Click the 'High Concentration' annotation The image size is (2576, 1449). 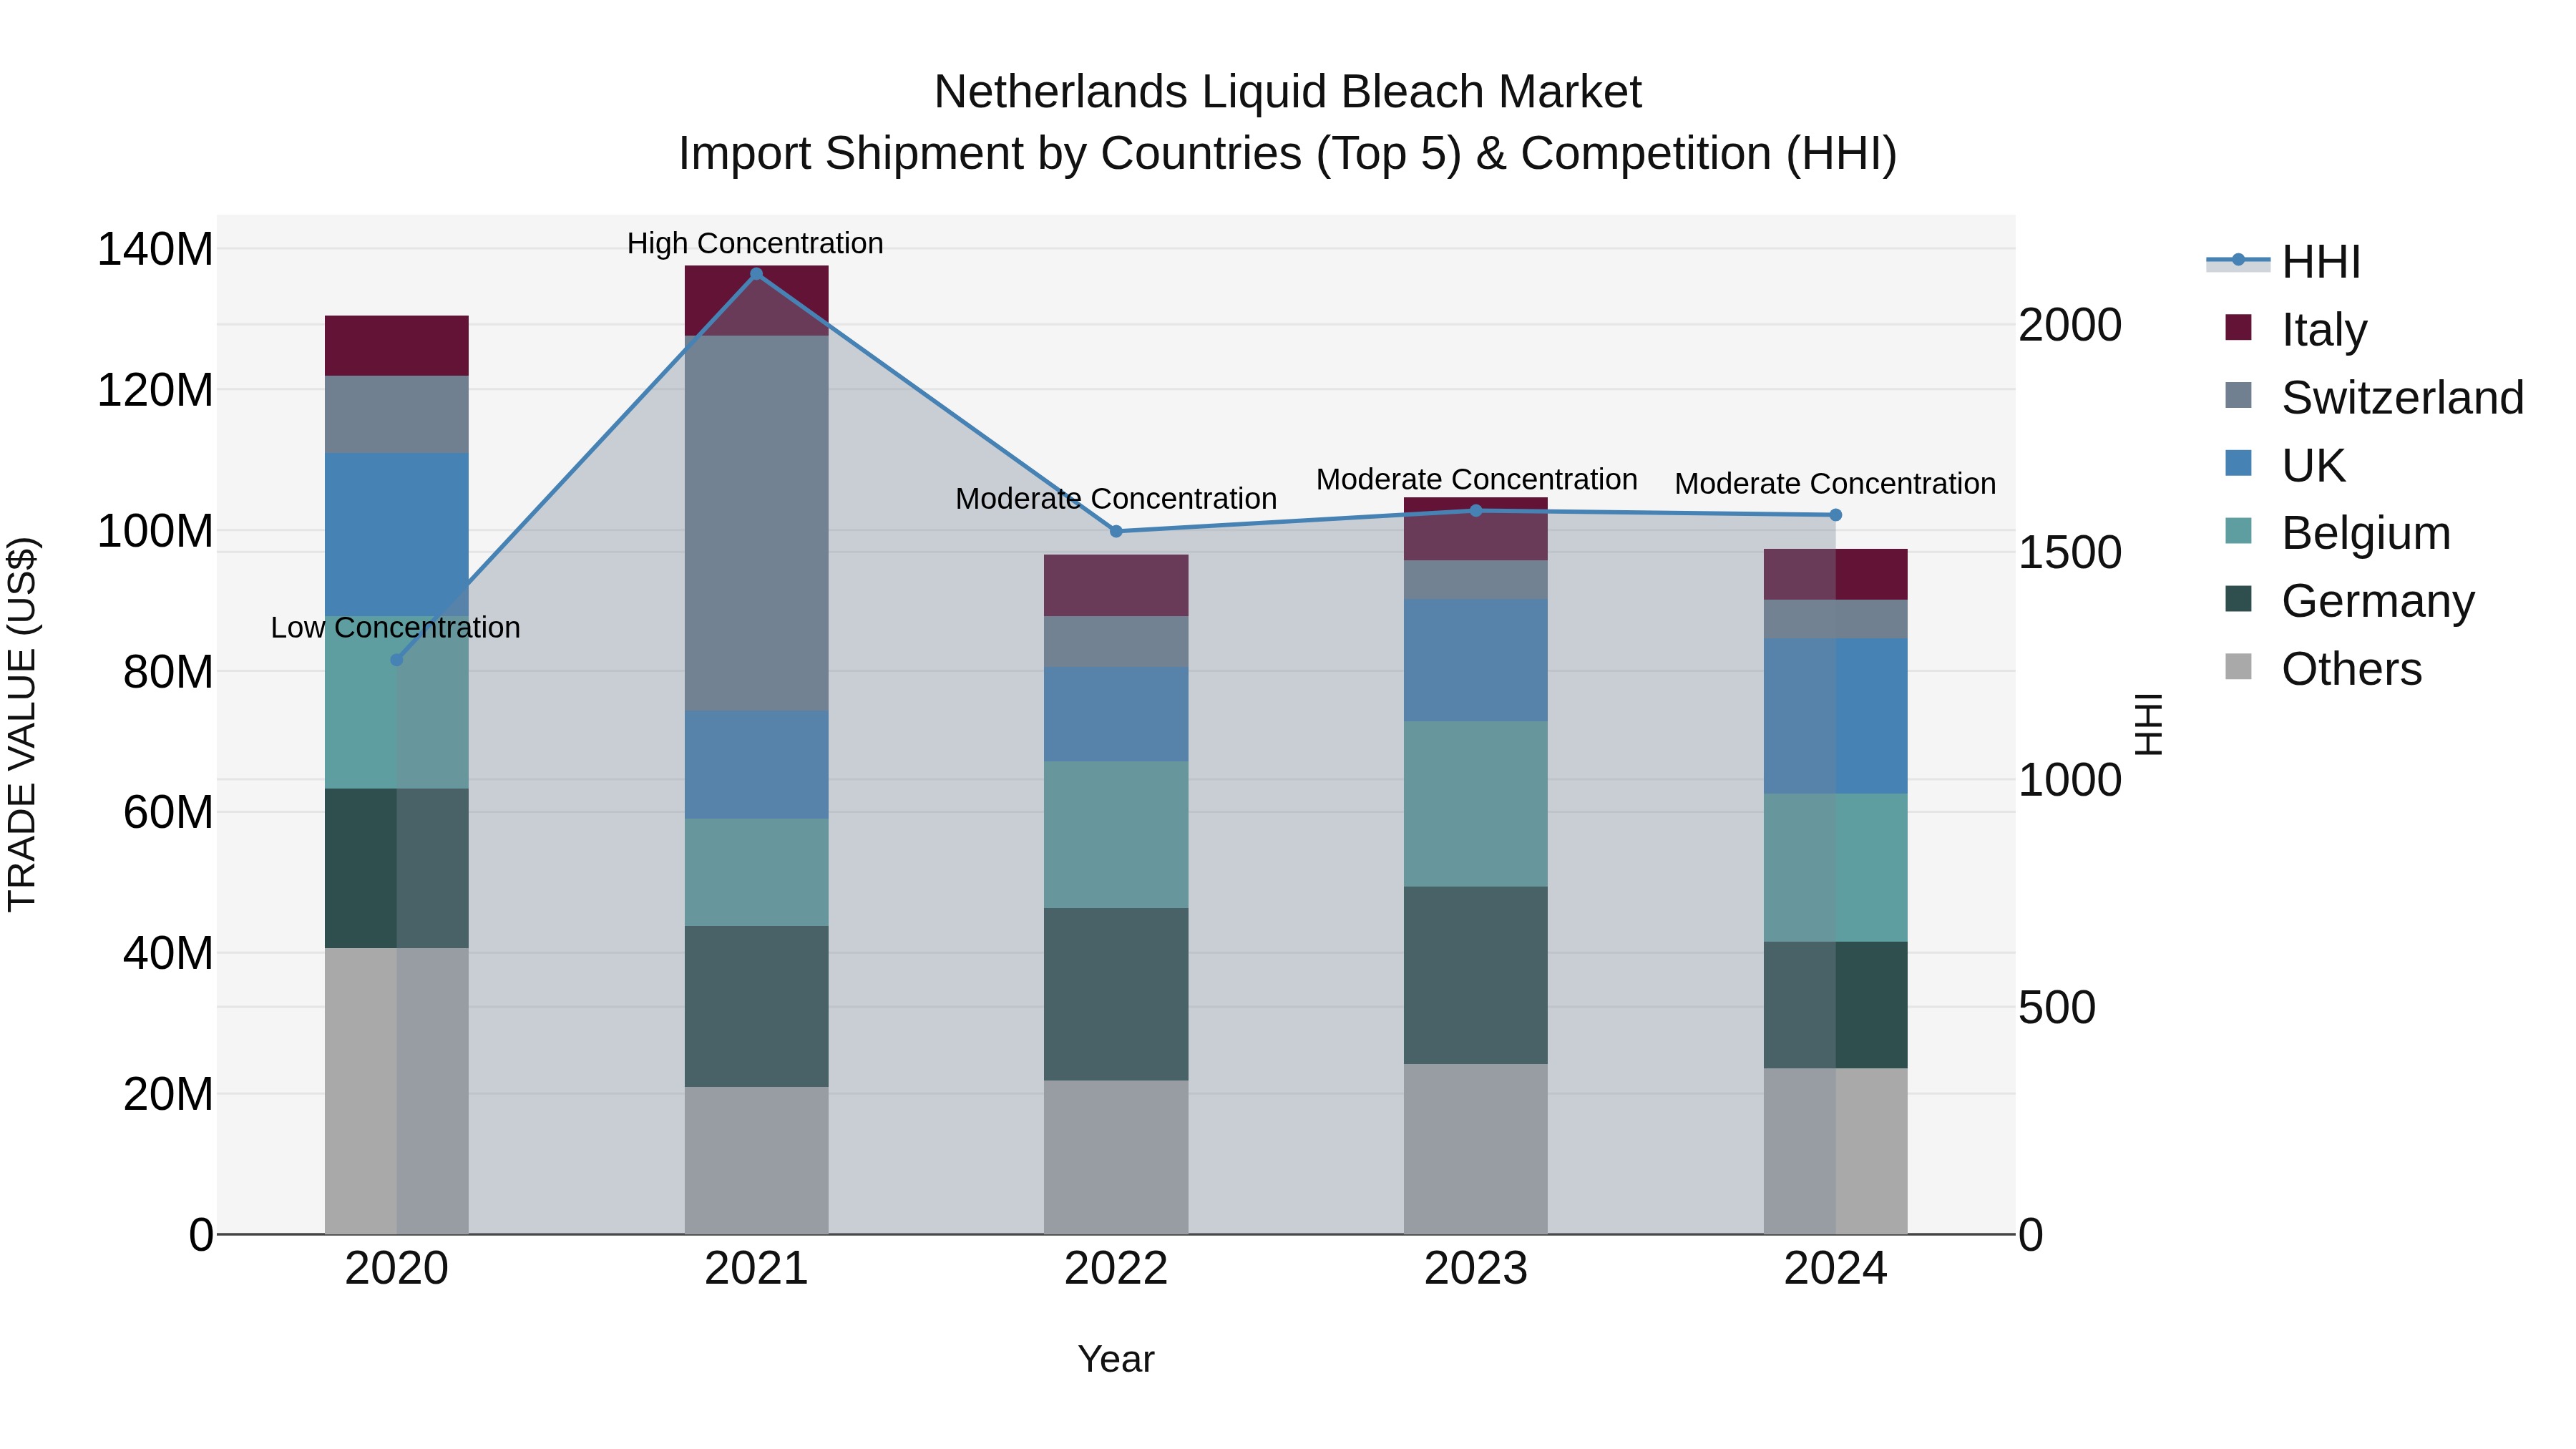click(x=755, y=243)
